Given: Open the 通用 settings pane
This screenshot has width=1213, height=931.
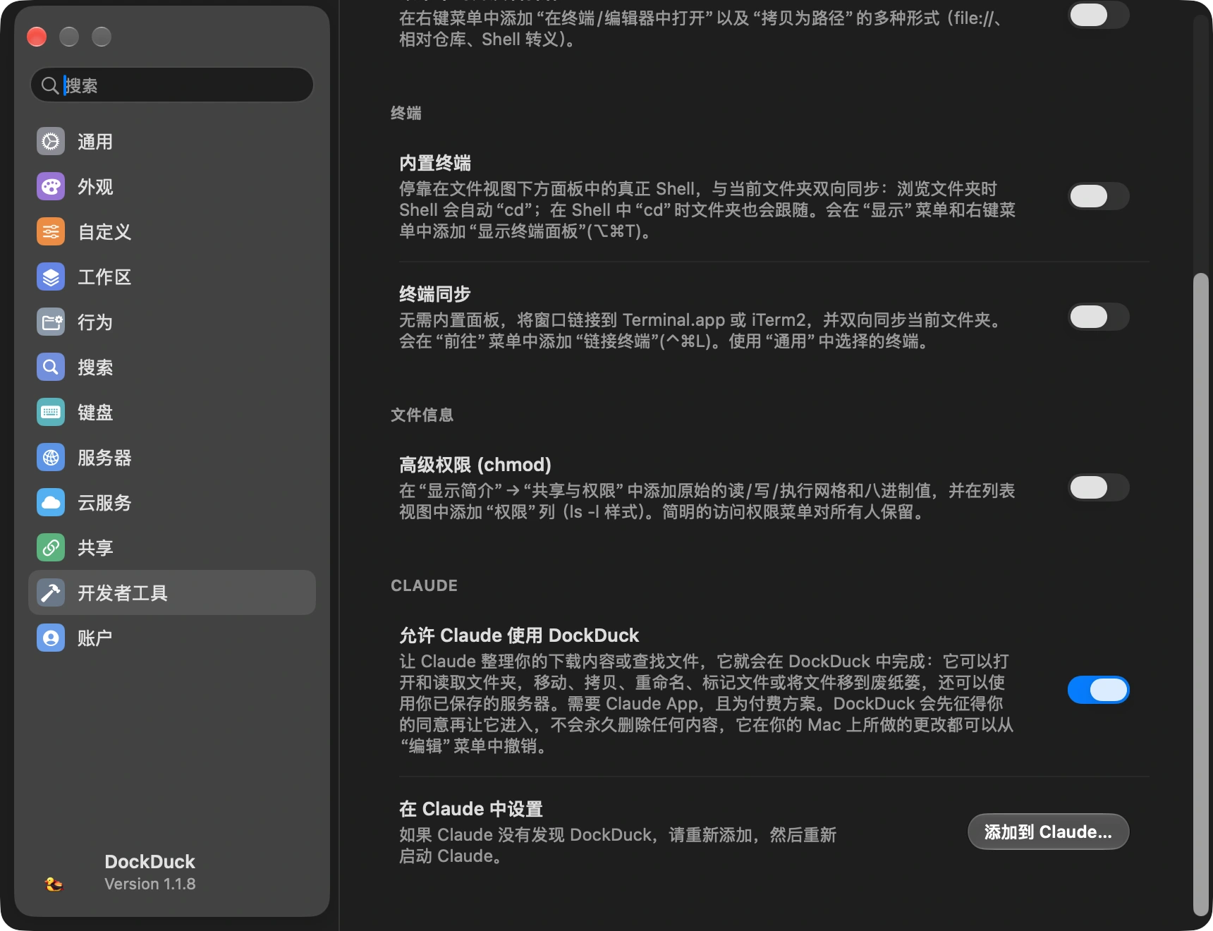Looking at the screenshot, I should (x=172, y=142).
